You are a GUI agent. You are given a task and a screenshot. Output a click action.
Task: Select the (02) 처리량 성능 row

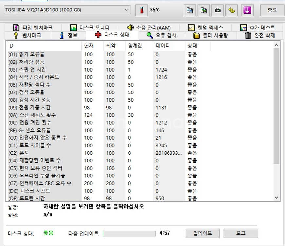[x=109, y=62]
